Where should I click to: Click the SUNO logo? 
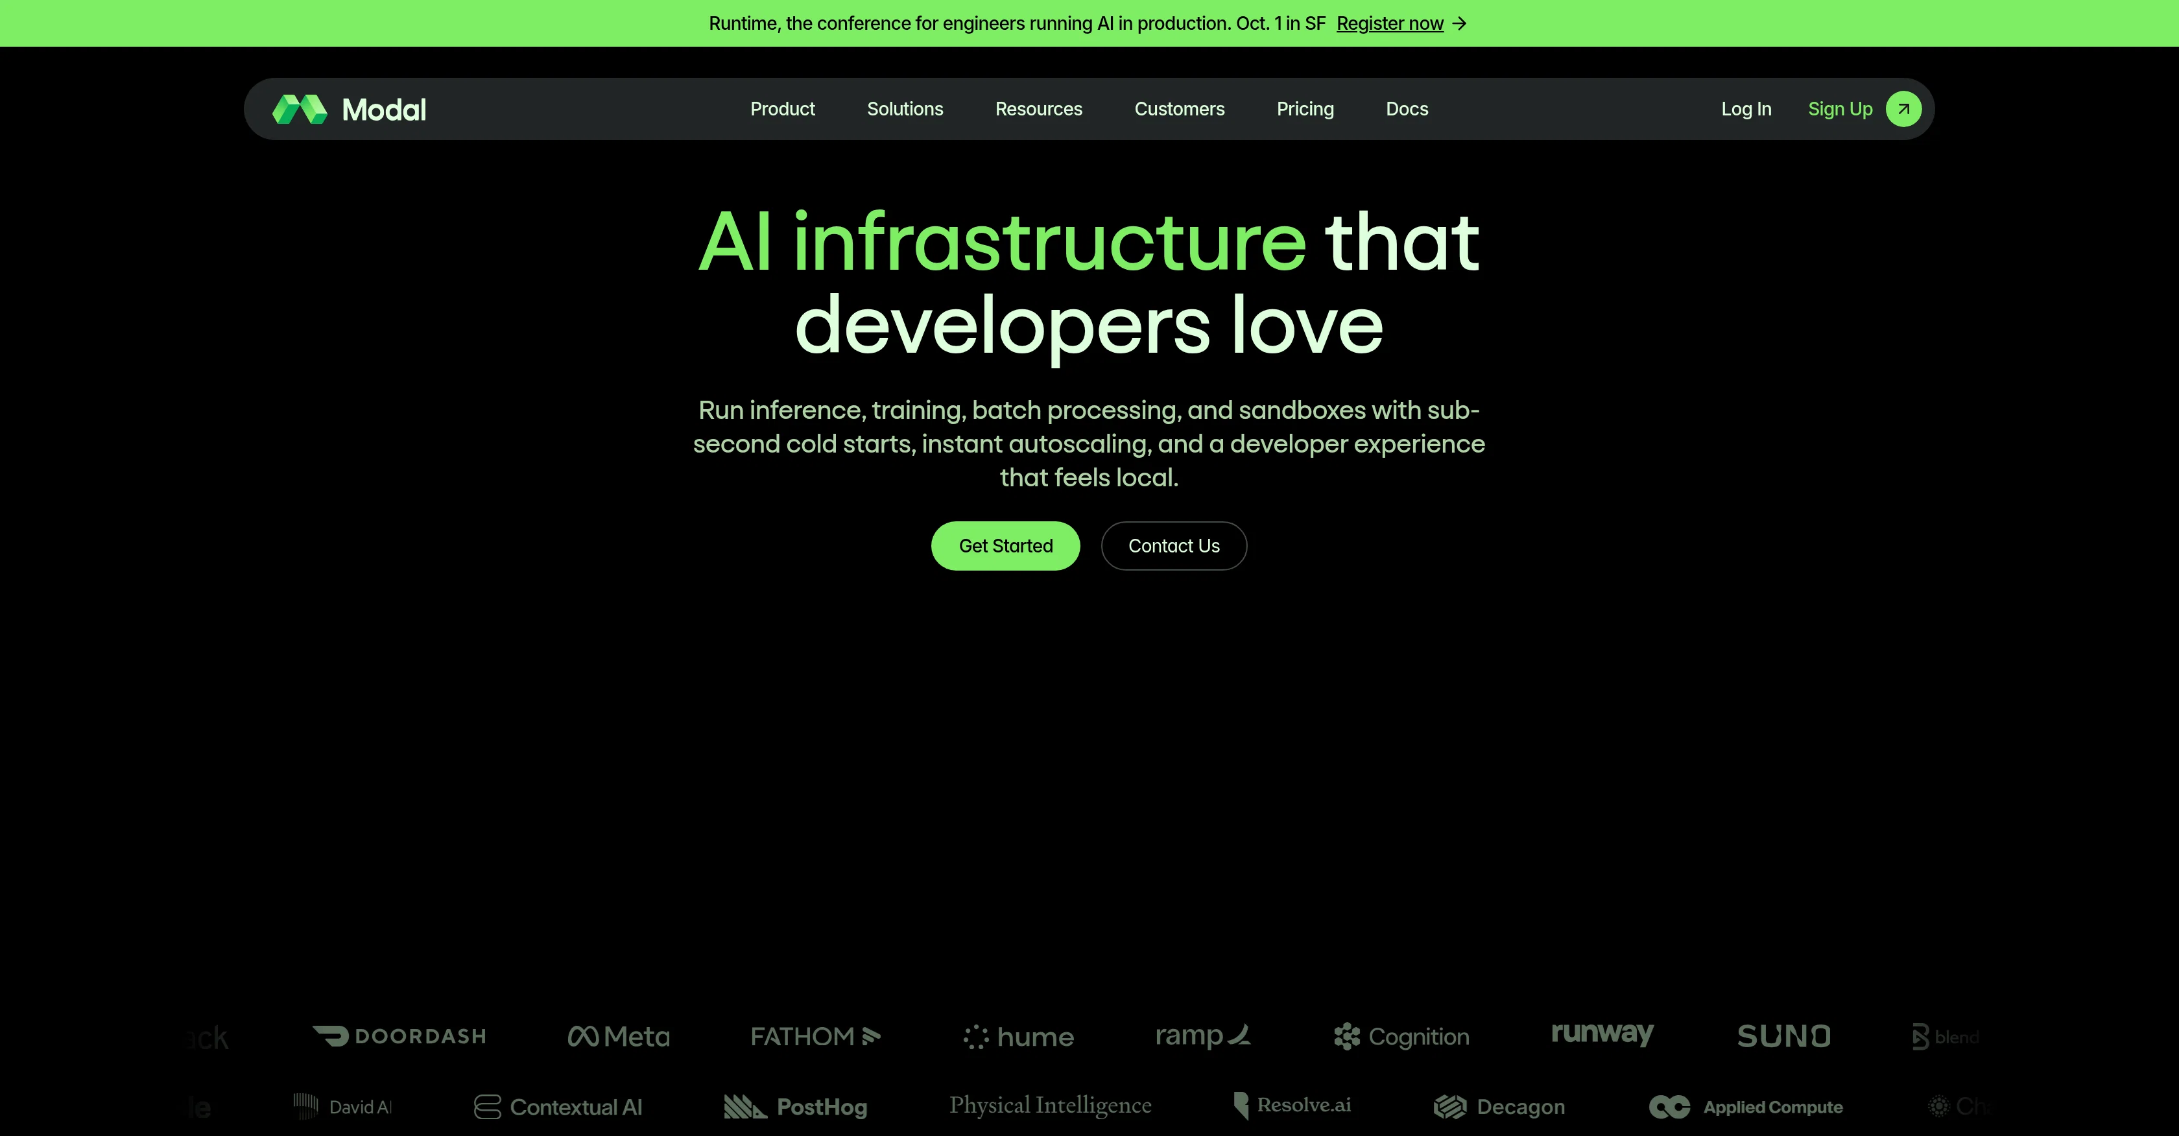coord(1784,1036)
